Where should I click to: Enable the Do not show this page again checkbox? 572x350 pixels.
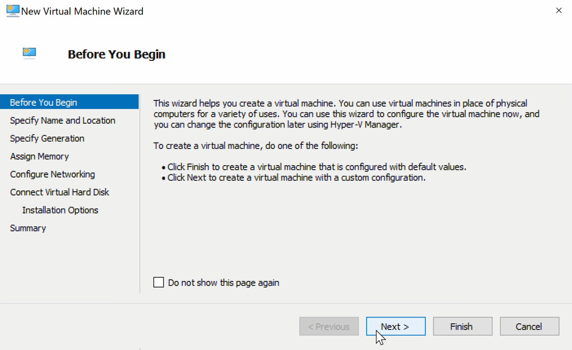click(x=159, y=282)
